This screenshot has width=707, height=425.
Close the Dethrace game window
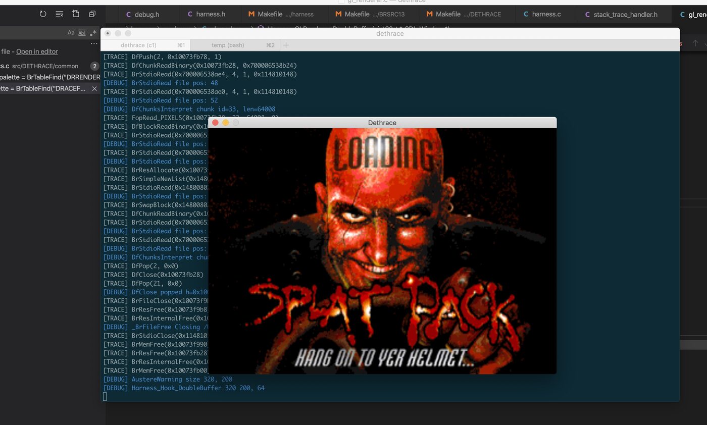point(215,123)
